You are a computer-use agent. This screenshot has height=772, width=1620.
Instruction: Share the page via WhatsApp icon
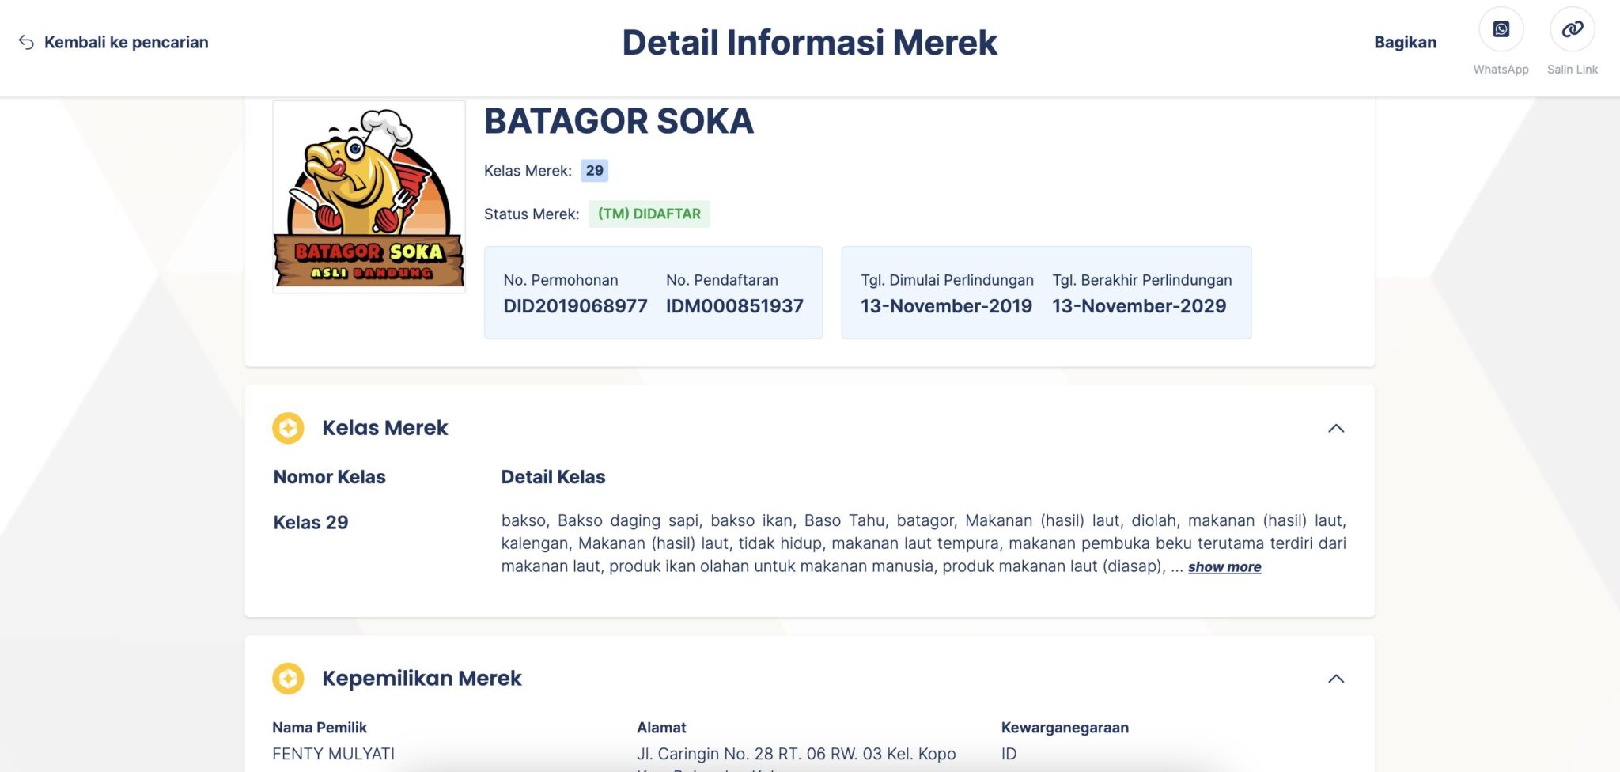(1501, 29)
